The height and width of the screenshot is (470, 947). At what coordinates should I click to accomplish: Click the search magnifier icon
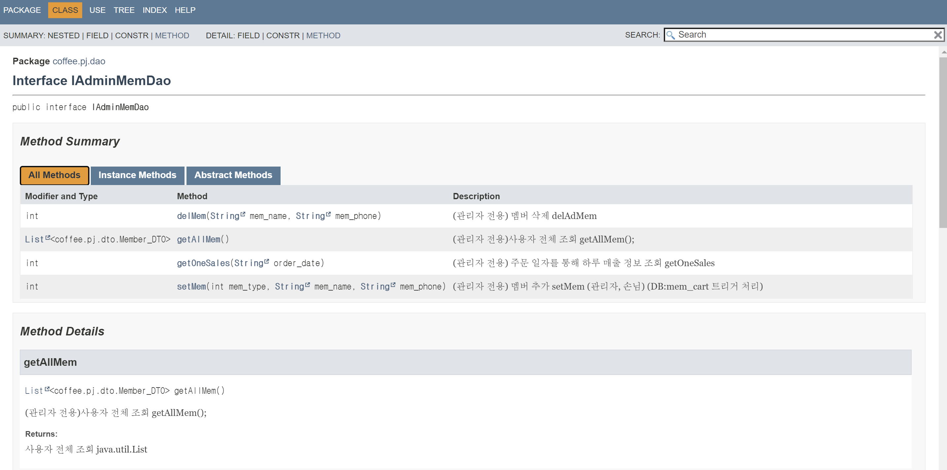[x=670, y=35]
